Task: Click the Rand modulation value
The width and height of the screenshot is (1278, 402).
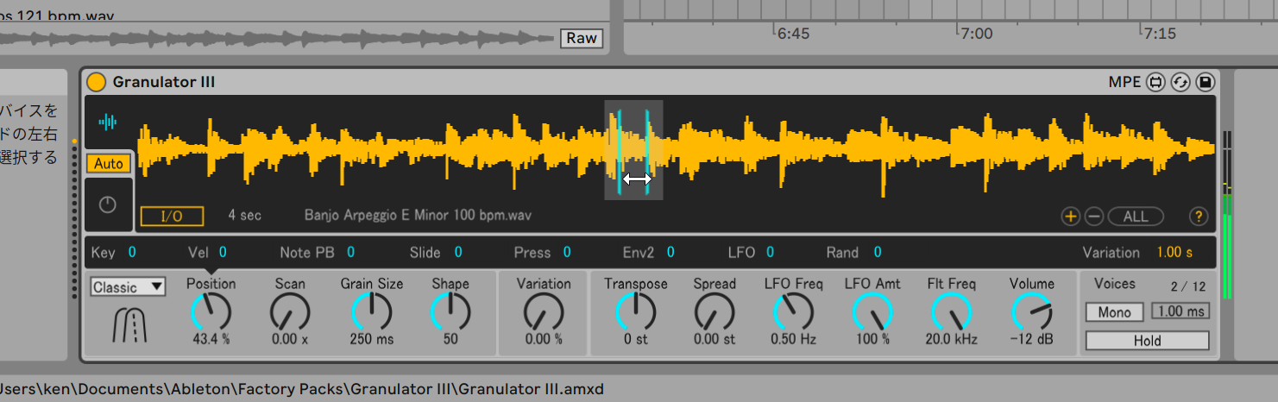Action: point(877,252)
